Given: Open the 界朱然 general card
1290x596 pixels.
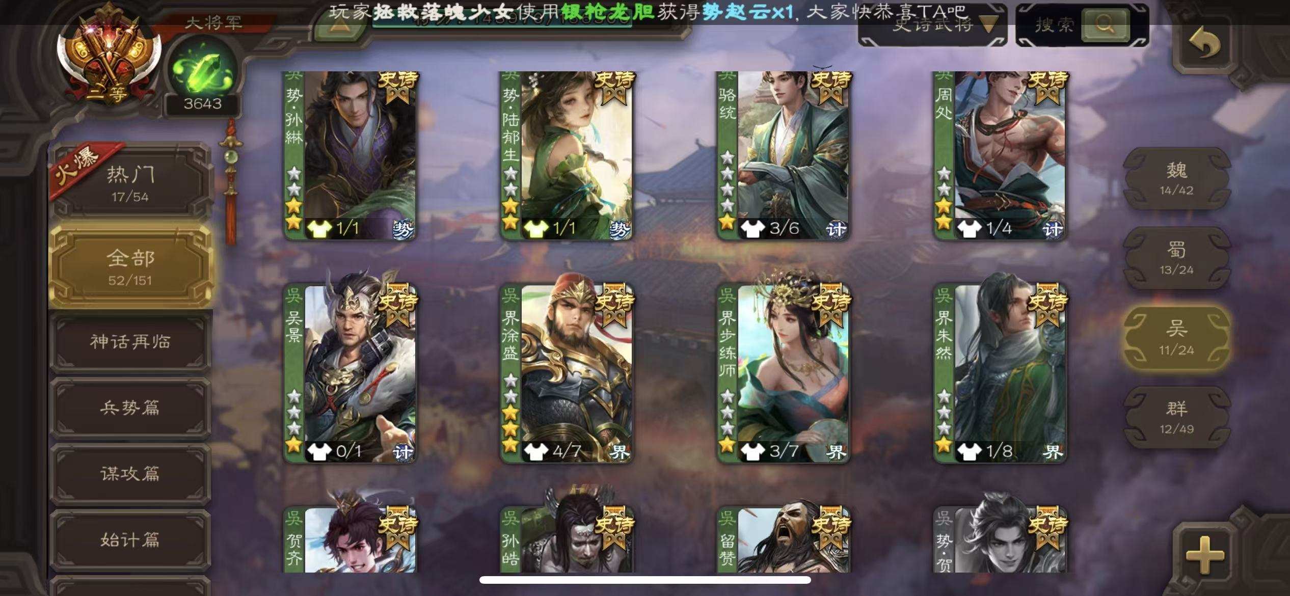Looking at the screenshot, I should coord(1000,374).
